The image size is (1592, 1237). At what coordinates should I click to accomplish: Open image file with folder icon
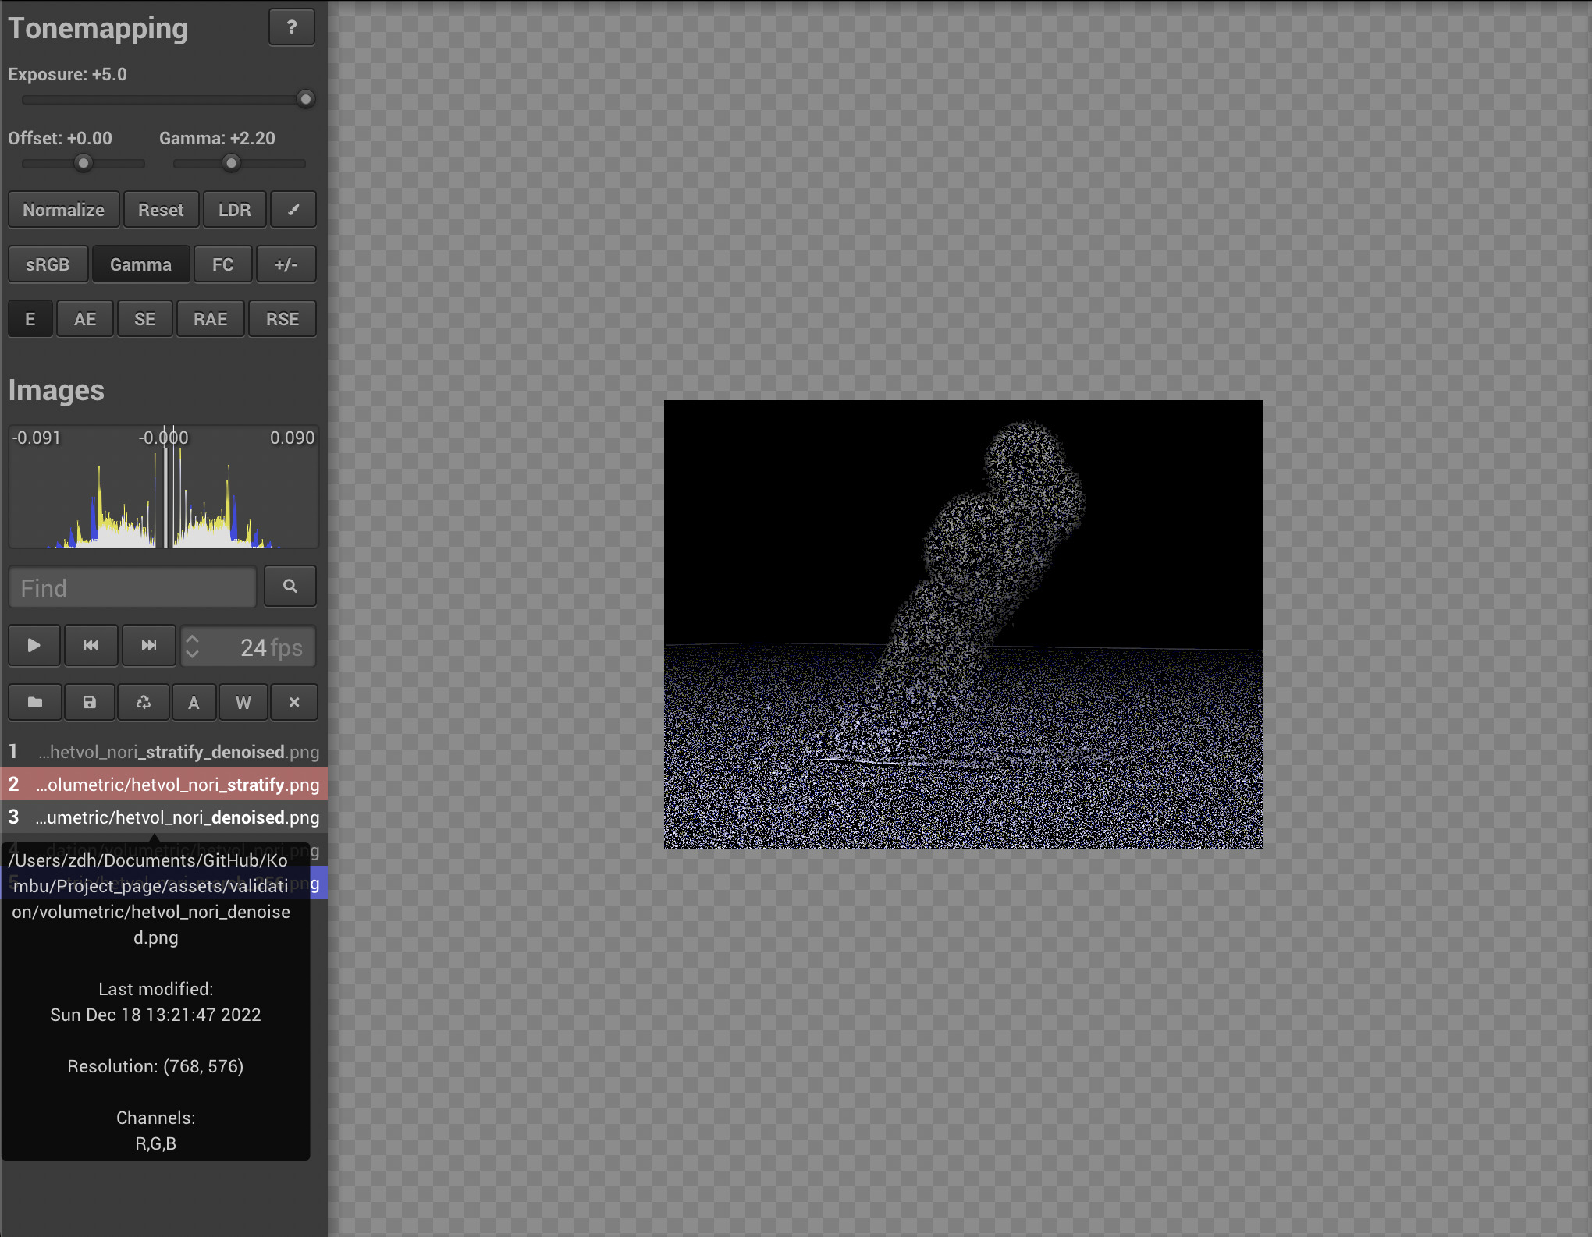[35, 703]
